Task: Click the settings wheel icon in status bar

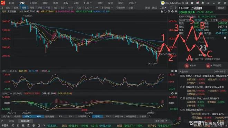Action: (x=34, y=125)
